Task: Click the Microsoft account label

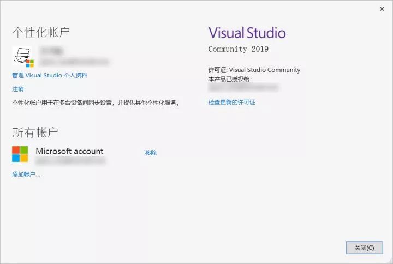Action: pos(69,151)
